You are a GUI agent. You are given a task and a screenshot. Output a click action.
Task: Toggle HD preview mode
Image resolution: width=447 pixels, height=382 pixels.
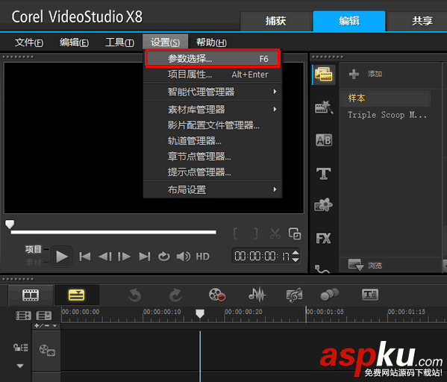click(x=202, y=257)
